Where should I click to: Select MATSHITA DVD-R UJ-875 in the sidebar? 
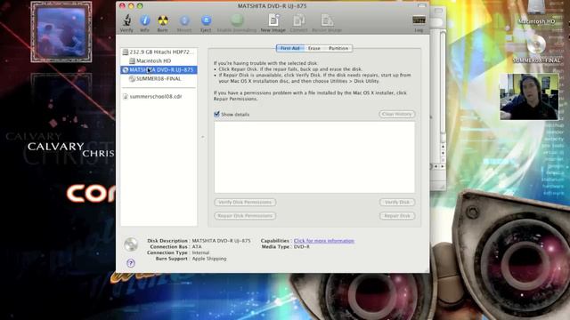point(159,69)
